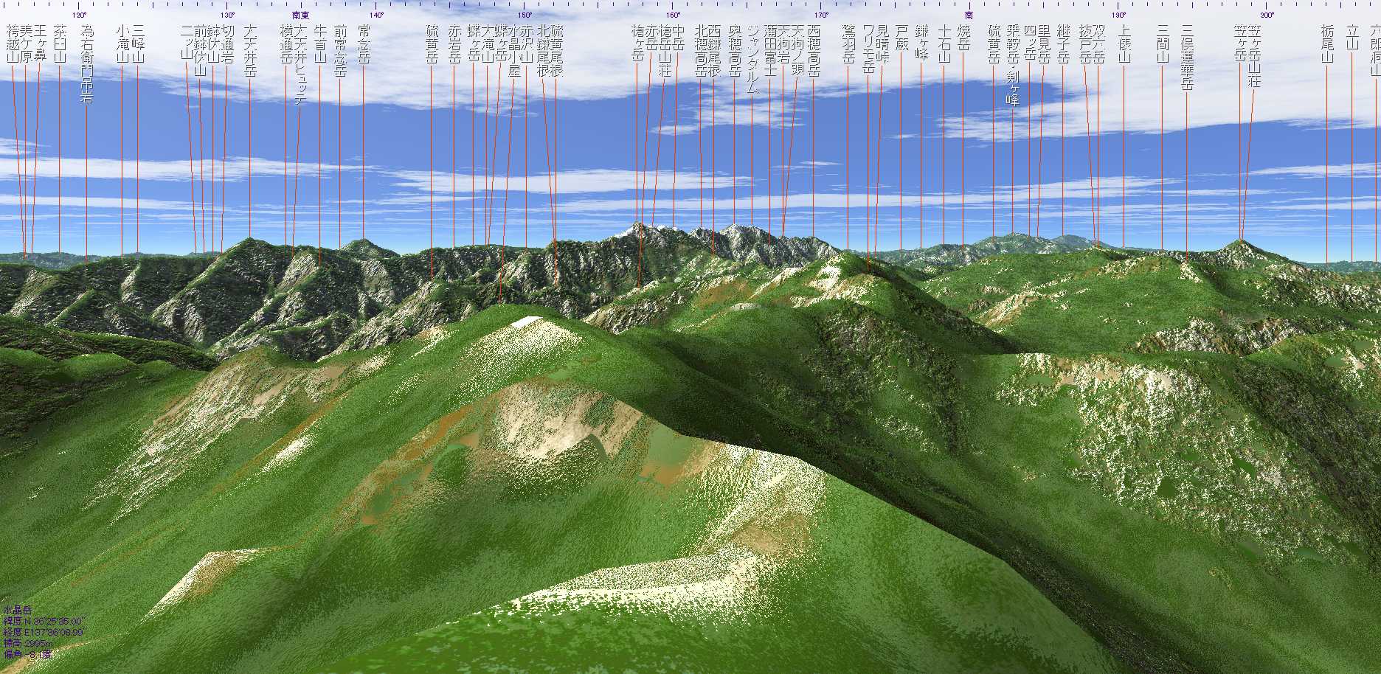
Task: Select the 120° bearing on the ruler
Action: [79, 15]
